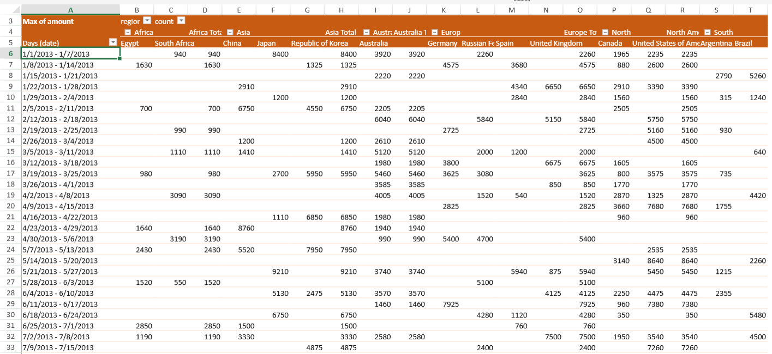
Task: Collapse the South America region group
Action: [708, 32]
